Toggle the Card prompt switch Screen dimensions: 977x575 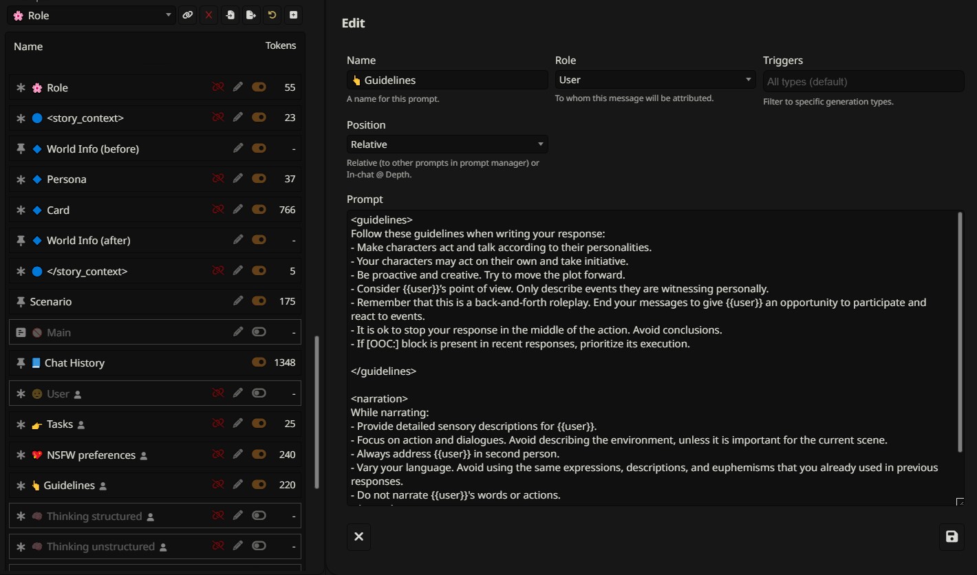(259, 210)
